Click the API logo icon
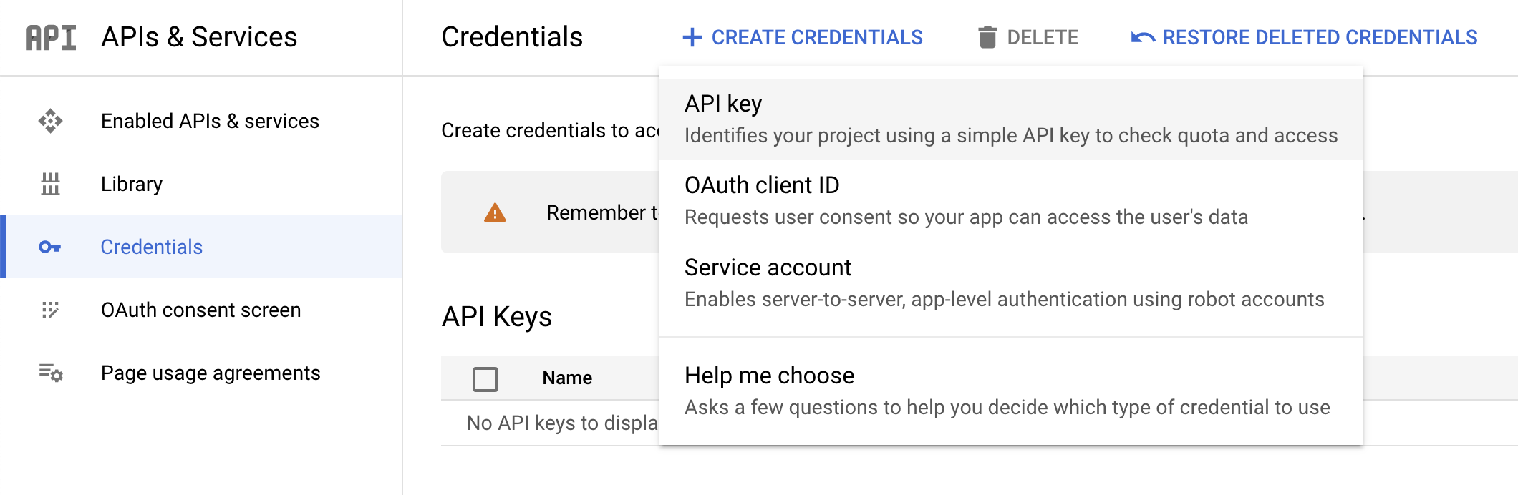Image resolution: width=1518 pixels, height=495 pixels. click(51, 38)
